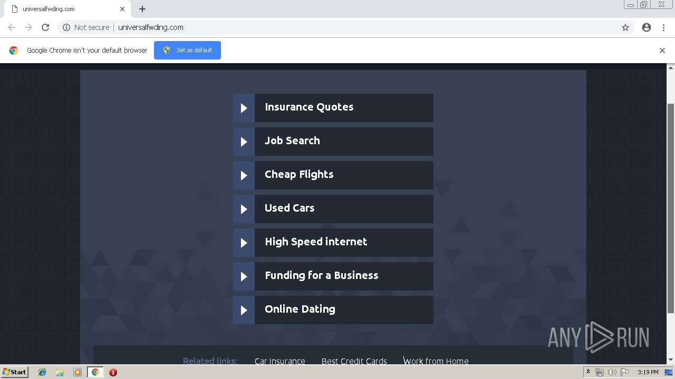
Task: Click the browser forward arrow
Action: (28, 27)
